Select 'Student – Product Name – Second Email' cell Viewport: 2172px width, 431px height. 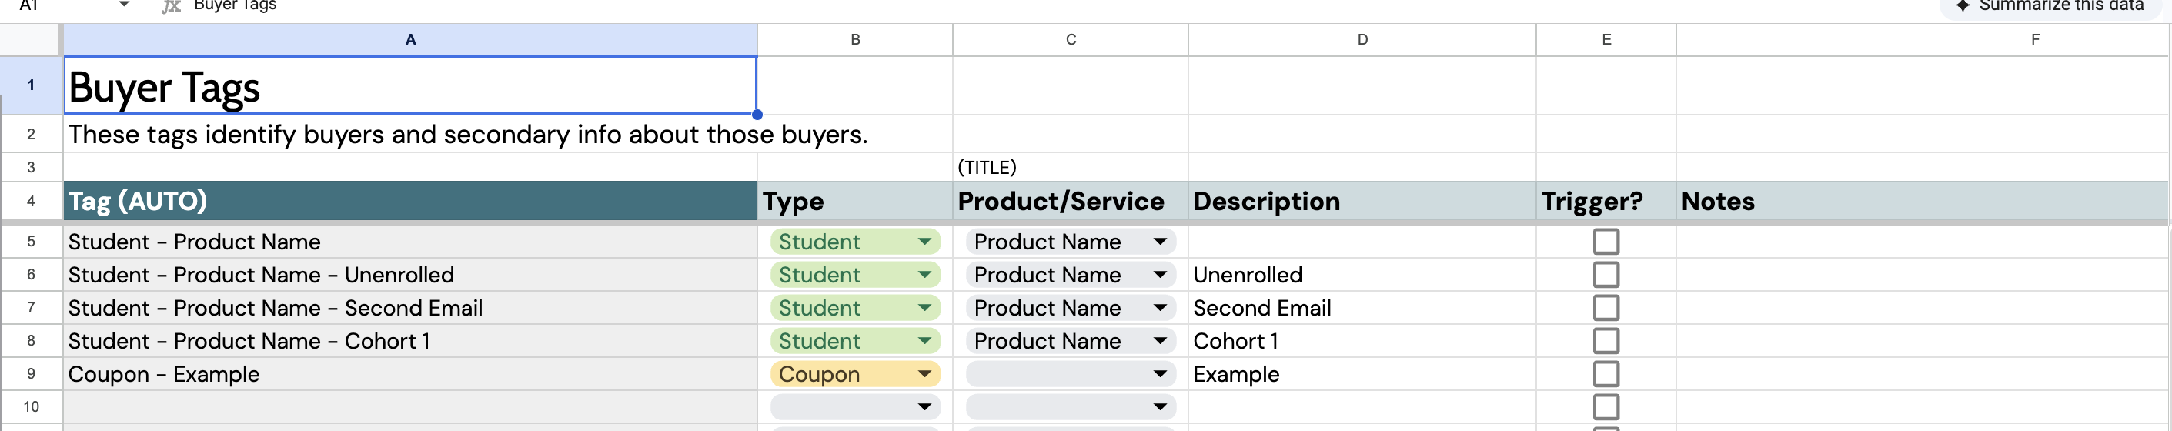(x=409, y=307)
